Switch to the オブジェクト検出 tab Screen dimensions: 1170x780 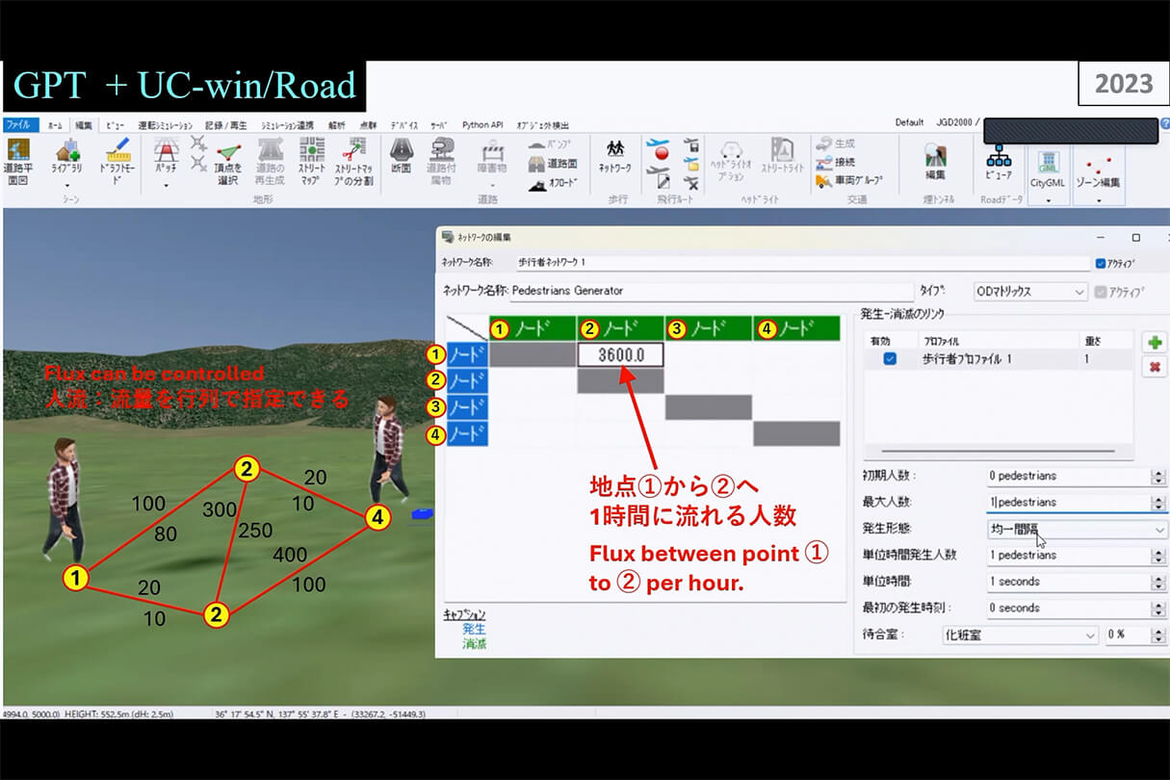coord(543,125)
